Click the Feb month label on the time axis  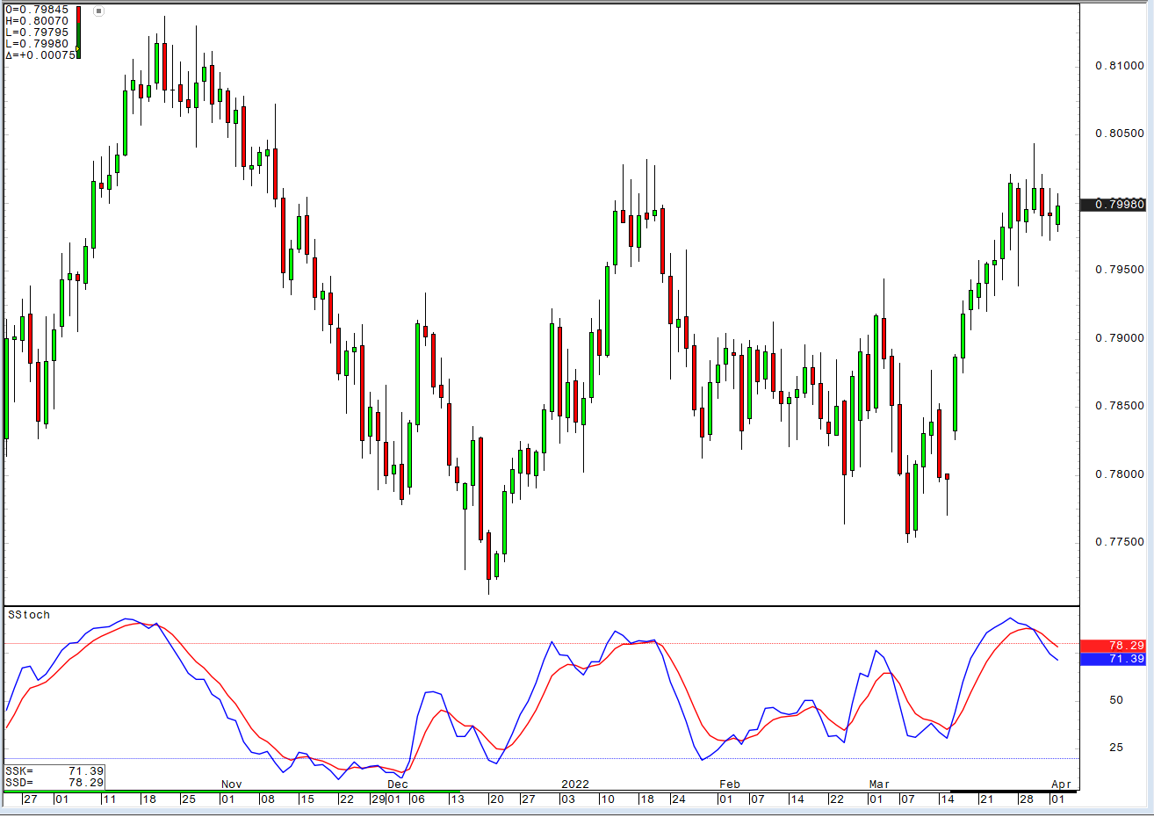coord(730,784)
